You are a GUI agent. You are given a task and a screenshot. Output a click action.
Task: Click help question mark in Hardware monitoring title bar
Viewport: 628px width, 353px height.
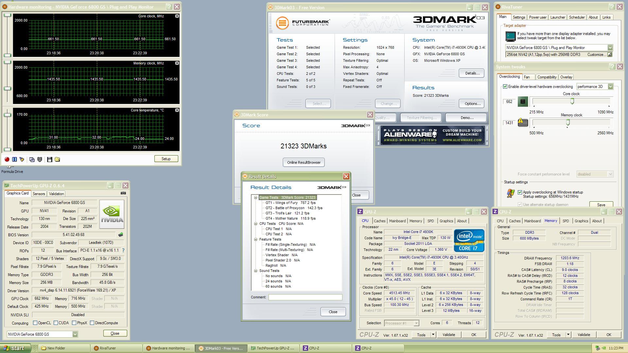click(169, 7)
